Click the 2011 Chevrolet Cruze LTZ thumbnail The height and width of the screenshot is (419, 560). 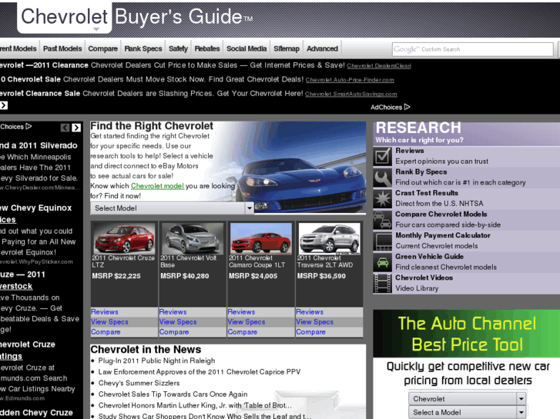(x=124, y=238)
